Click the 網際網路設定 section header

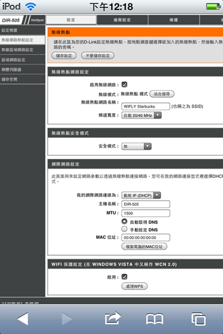[135, 164]
